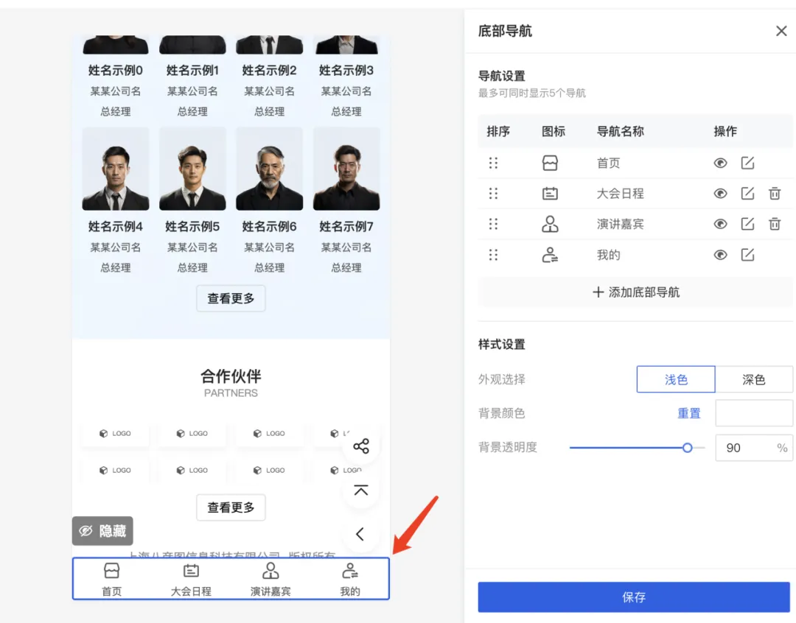Viewport: 796px width, 623px height.
Task: Toggle visibility of 首页 navigation
Action: [720, 163]
